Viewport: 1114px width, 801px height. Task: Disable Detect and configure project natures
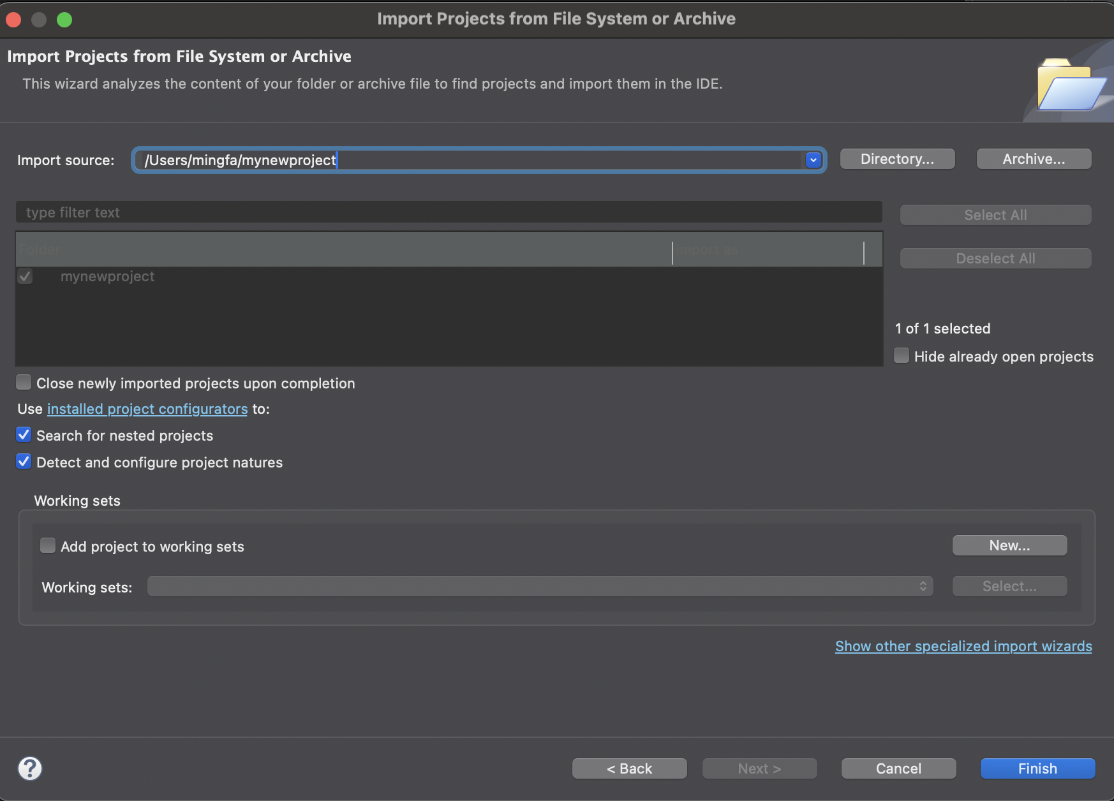tap(24, 462)
